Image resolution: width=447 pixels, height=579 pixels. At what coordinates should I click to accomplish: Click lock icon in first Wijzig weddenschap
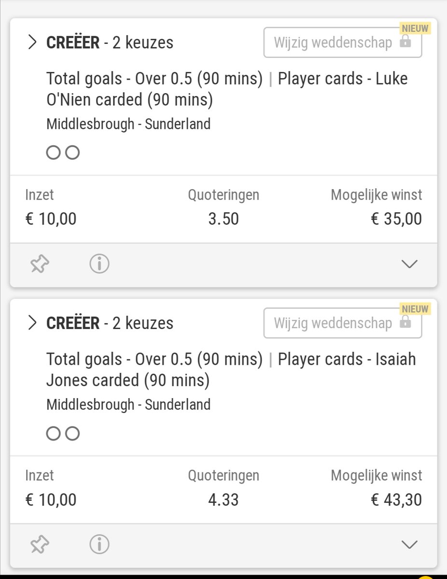coord(405,42)
